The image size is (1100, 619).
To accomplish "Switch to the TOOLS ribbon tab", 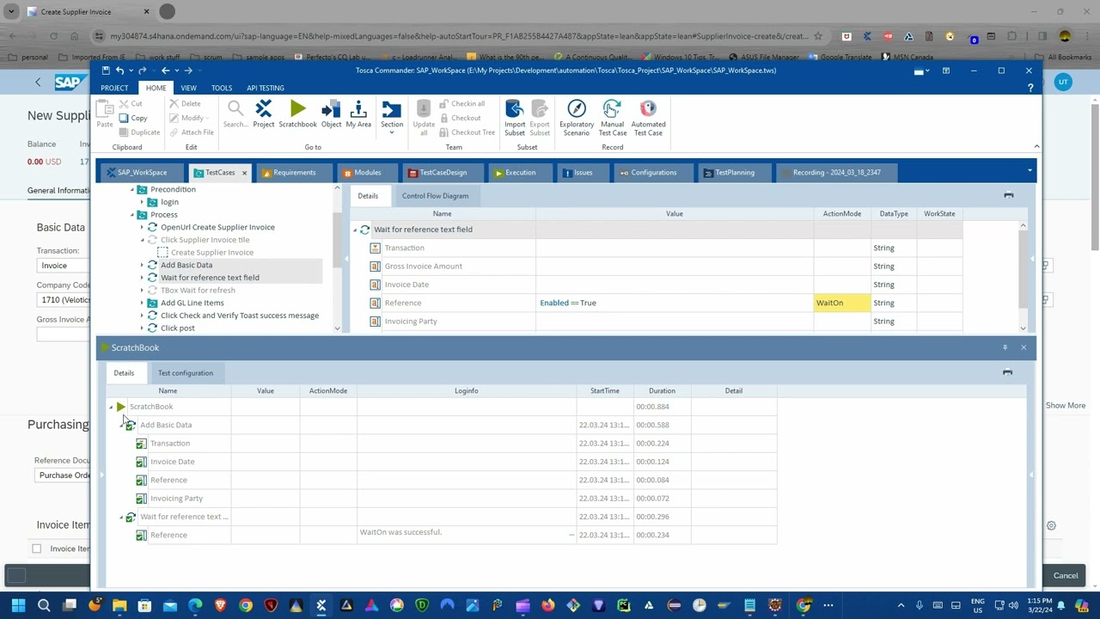I will 222,88.
